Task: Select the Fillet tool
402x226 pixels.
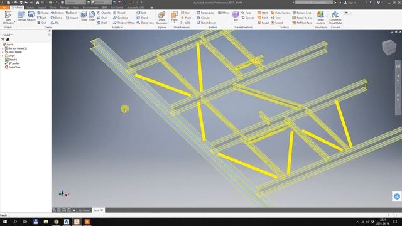Action: 92,16
